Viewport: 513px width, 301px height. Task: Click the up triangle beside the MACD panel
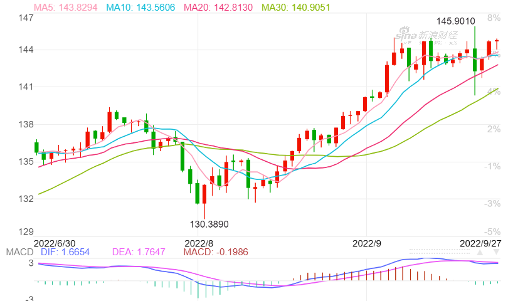480,252
